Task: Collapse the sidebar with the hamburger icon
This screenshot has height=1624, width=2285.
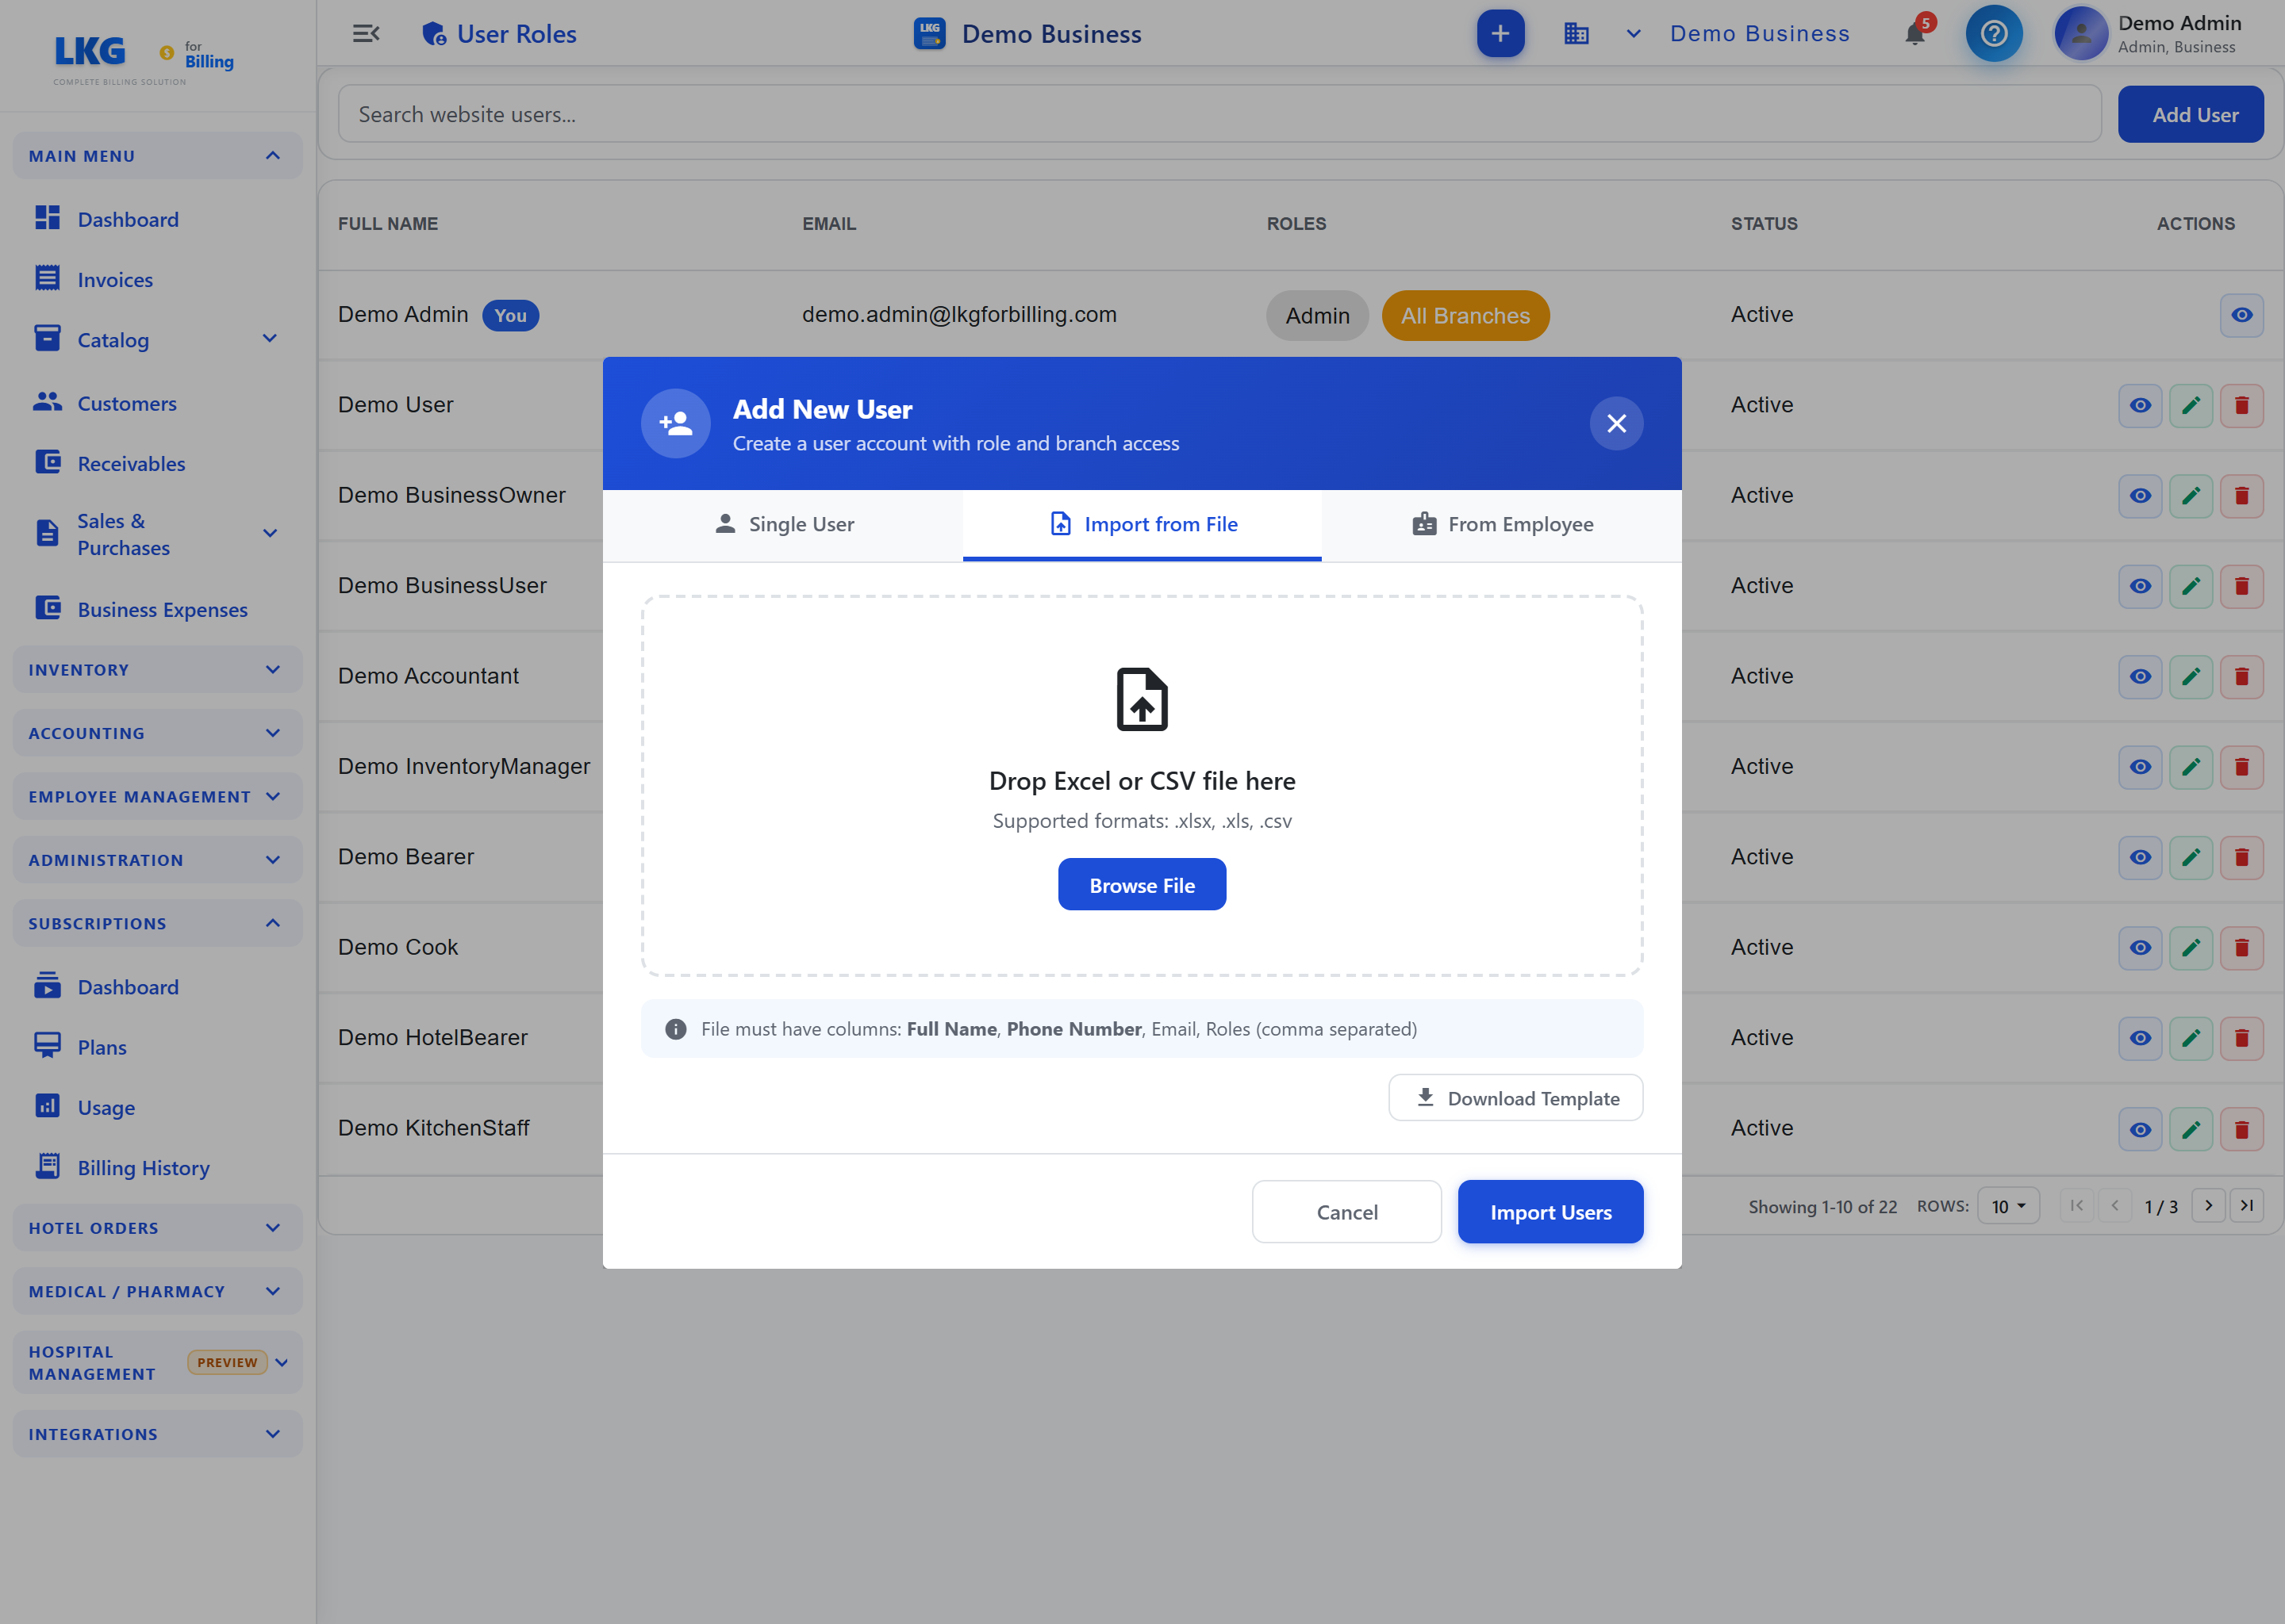Action: click(x=367, y=34)
